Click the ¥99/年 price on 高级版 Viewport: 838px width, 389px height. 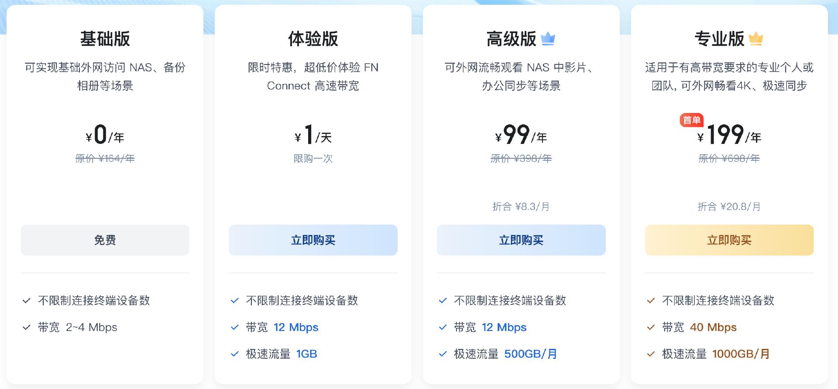point(521,135)
